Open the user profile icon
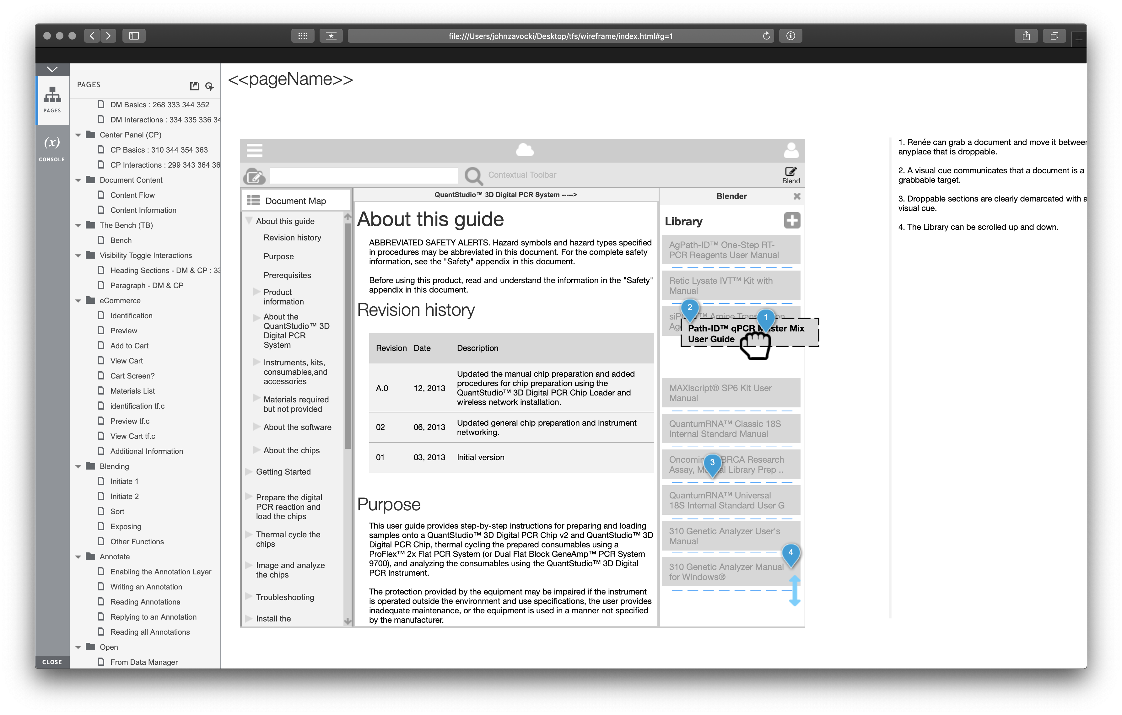 (x=791, y=150)
